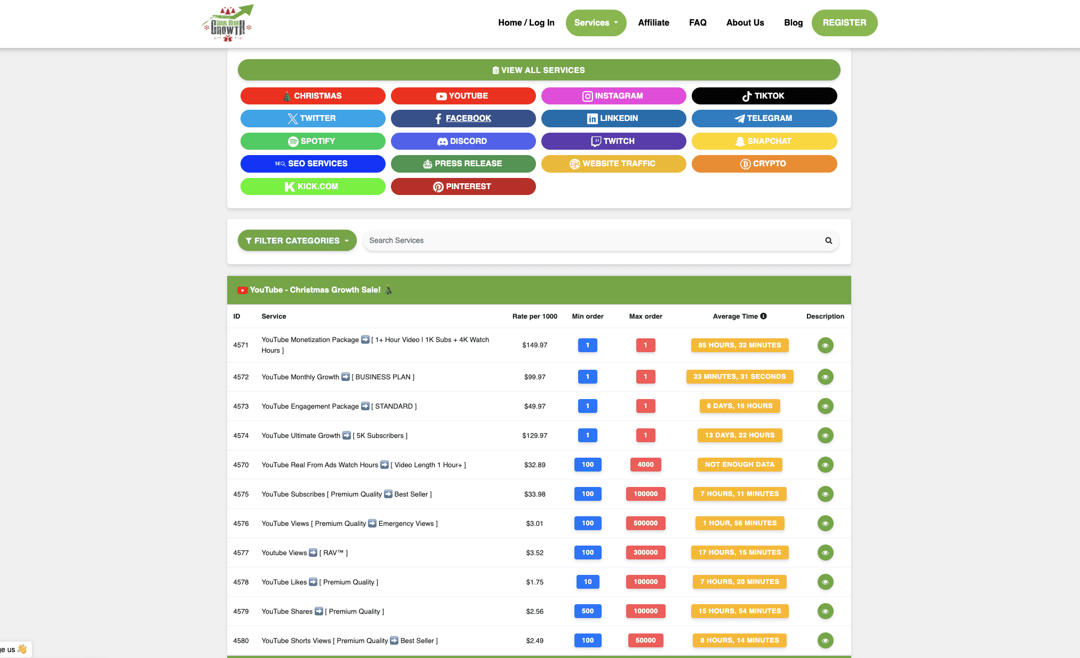
Task: Click the Social Media Growth logo
Action: [228, 23]
